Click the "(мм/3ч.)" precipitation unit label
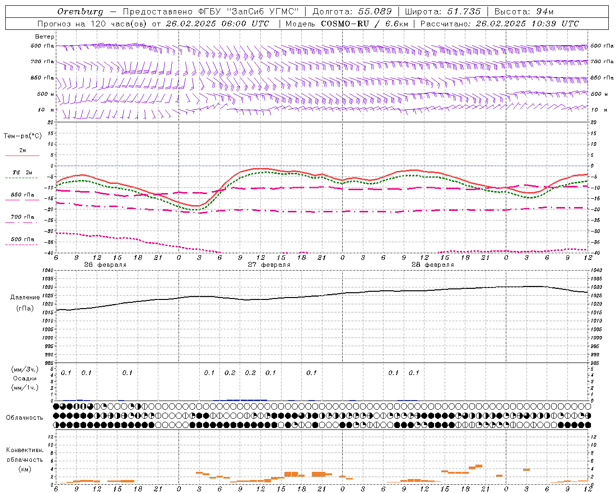616x493 pixels. [25, 370]
